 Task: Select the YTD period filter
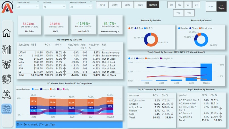click(178, 13)
